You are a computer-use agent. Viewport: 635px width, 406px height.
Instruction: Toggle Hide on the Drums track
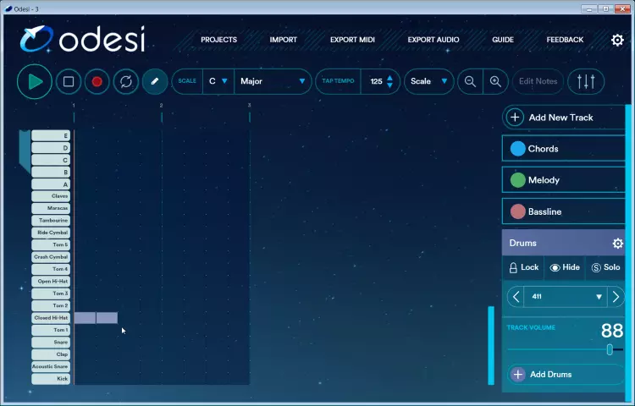565,267
